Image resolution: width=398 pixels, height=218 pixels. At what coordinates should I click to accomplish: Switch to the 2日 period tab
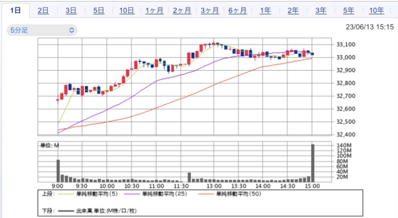43,11
